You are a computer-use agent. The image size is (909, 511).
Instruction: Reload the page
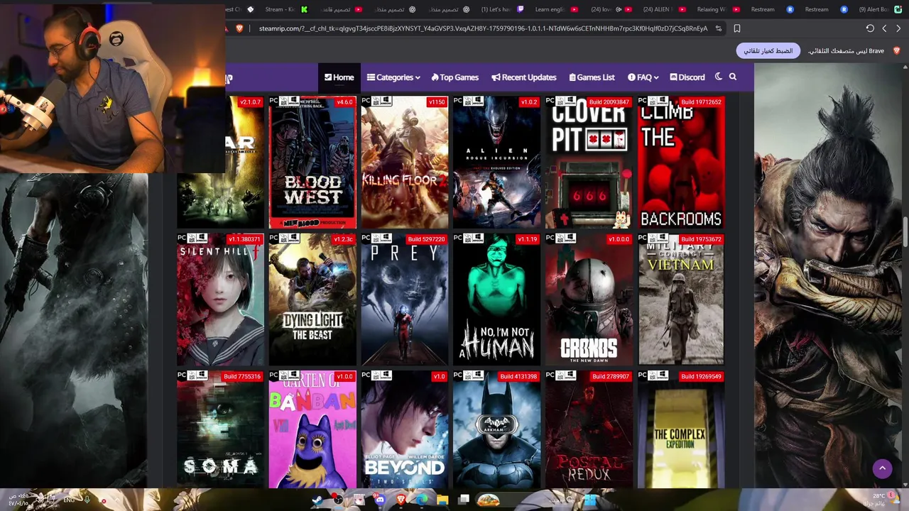pos(870,28)
